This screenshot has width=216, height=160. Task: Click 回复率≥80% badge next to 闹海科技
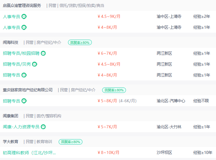[80, 42]
